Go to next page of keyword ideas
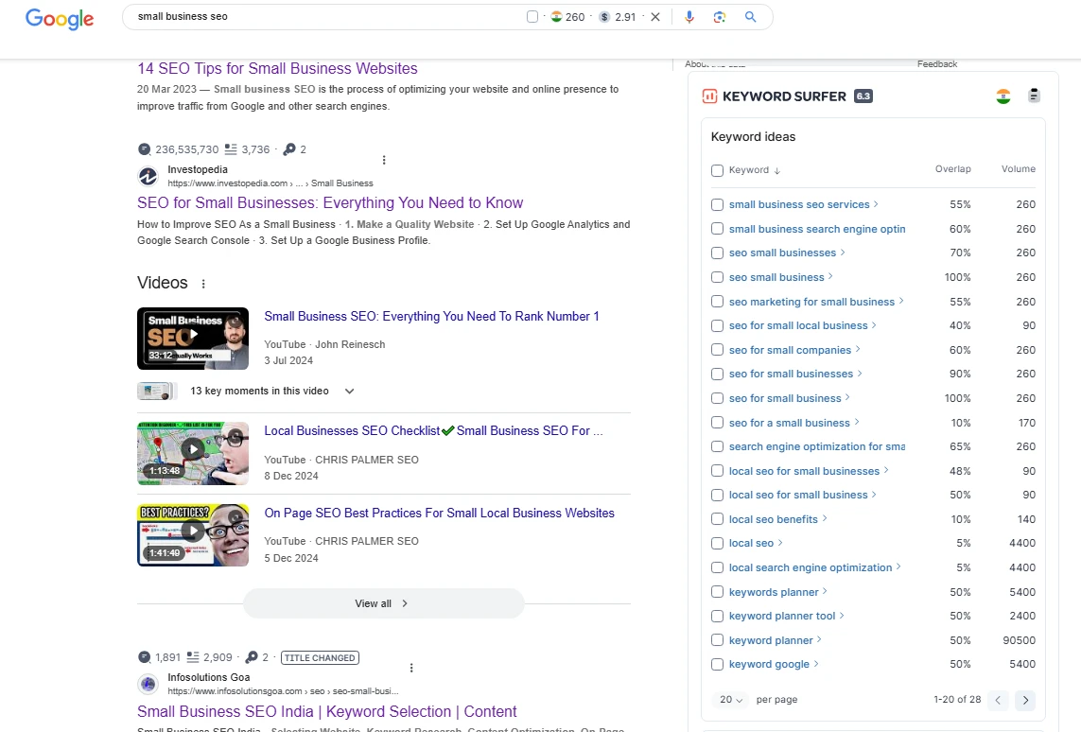 1025,701
